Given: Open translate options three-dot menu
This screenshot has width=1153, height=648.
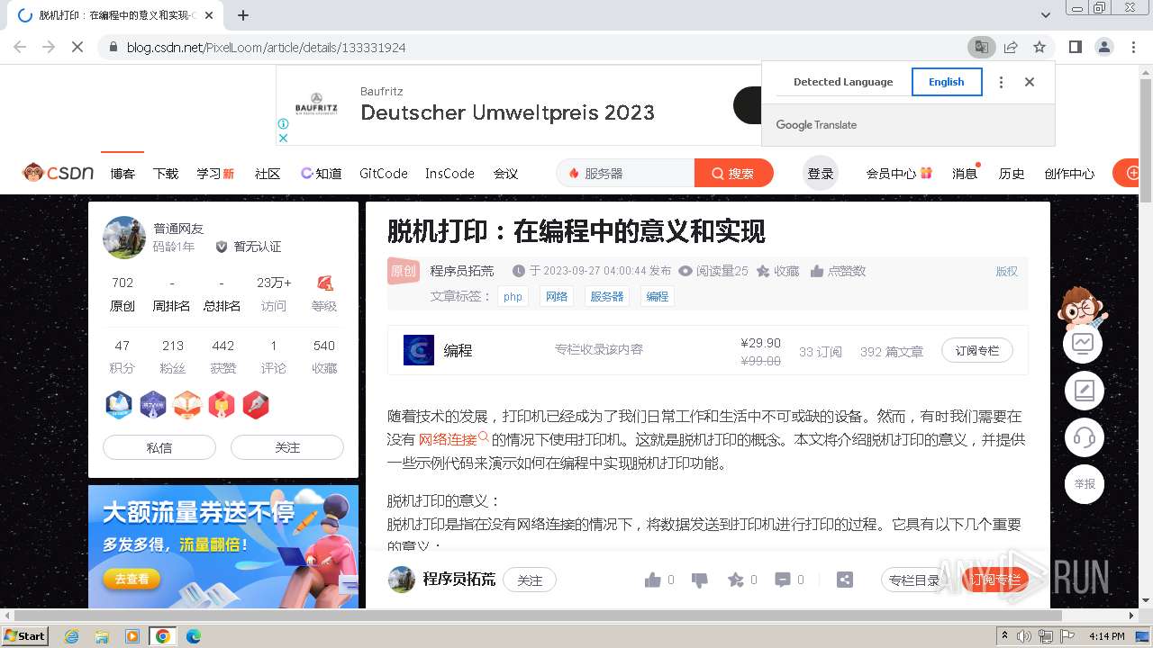Looking at the screenshot, I should [x=1001, y=82].
